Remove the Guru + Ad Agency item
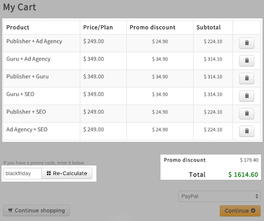Viewport: 264px width, 221px height. (247, 61)
